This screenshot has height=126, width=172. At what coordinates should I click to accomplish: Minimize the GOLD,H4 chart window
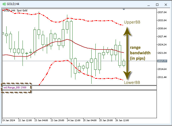149,5
